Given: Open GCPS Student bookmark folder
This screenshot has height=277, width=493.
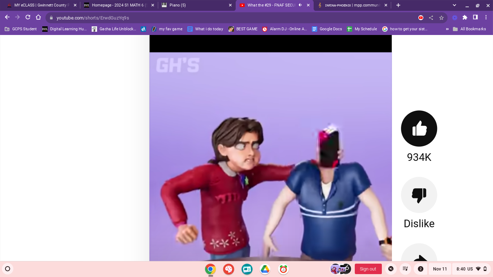Looking at the screenshot, I should [21, 29].
